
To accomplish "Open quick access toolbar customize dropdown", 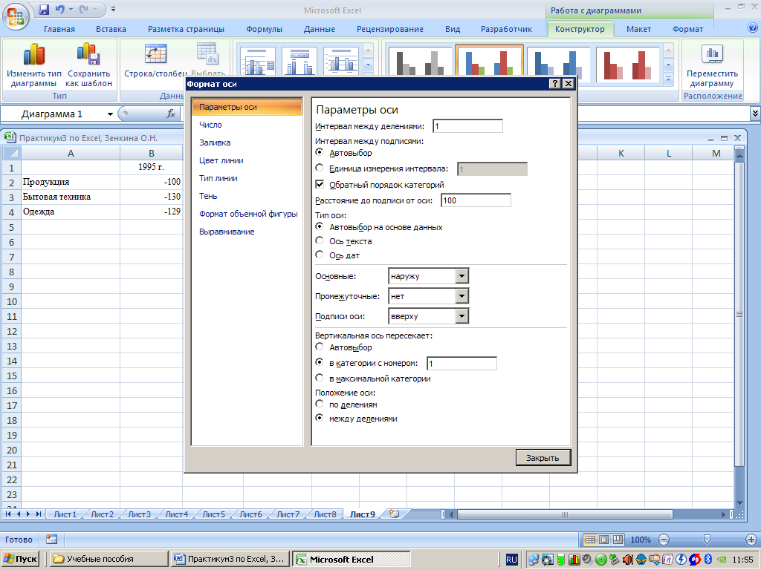I will point(113,9).
